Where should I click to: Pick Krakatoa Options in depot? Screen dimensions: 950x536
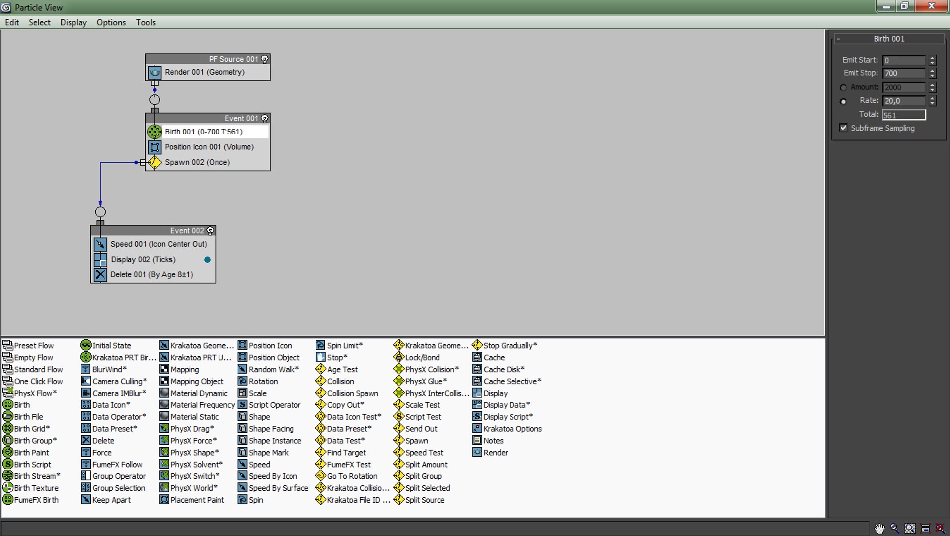coord(507,429)
